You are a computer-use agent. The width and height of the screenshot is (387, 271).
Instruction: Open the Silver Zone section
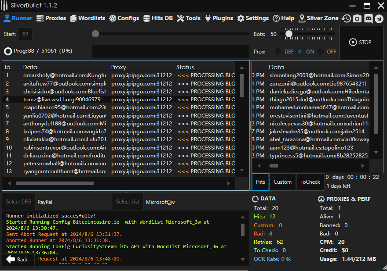coord(318,18)
